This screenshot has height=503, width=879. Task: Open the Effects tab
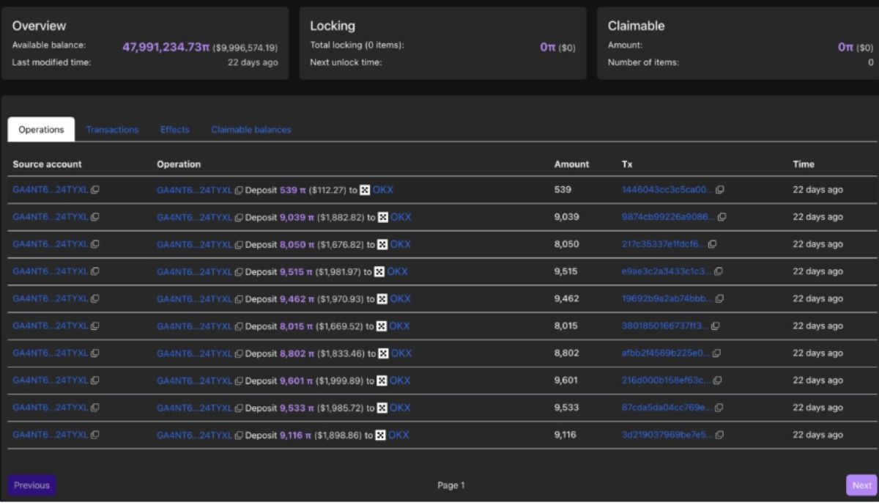pyautogui.click(x=175, y=130)
